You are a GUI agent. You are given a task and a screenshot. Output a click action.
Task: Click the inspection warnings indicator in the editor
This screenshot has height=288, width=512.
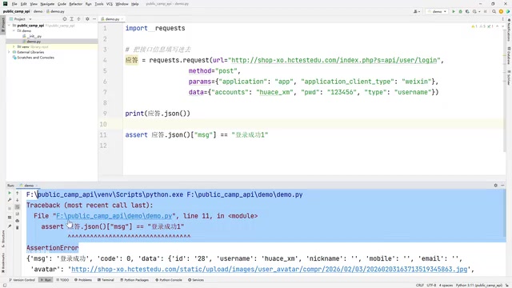[x=482, y=26]
